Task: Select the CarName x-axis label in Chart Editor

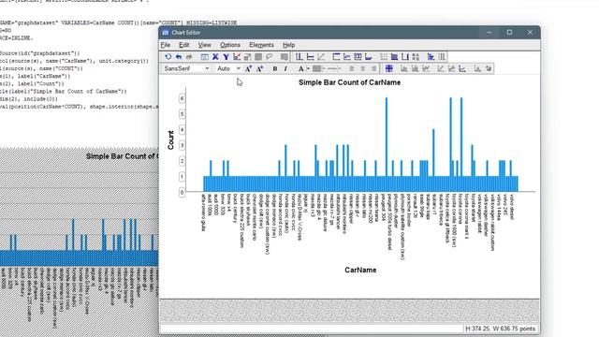Action: pos(360,271)
